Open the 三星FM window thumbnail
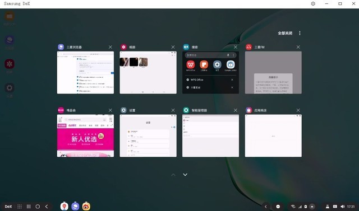This screenshot has width=359, height=211. tap(273, 73)
